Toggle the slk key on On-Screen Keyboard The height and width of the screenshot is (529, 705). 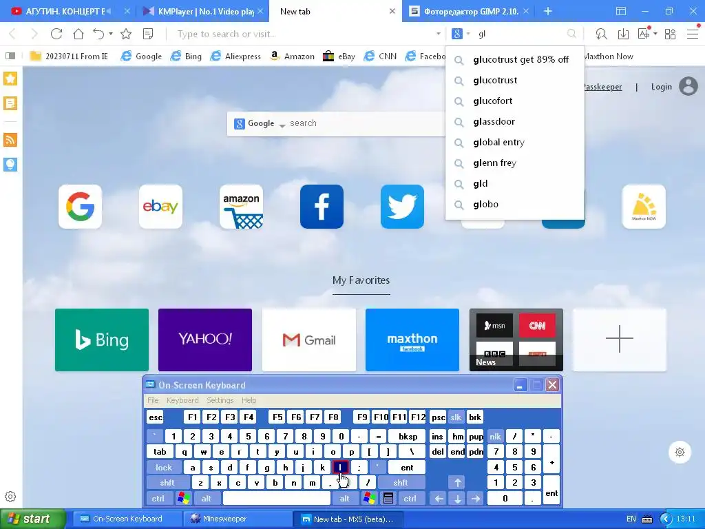click(456, 417)
